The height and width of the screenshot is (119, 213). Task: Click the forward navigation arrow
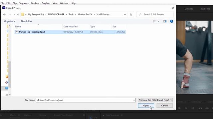tap(10, 15)
